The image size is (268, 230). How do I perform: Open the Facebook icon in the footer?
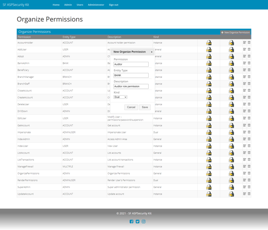(x=131, y=221)
